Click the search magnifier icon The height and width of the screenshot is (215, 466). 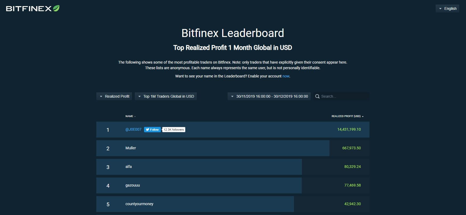317,96
